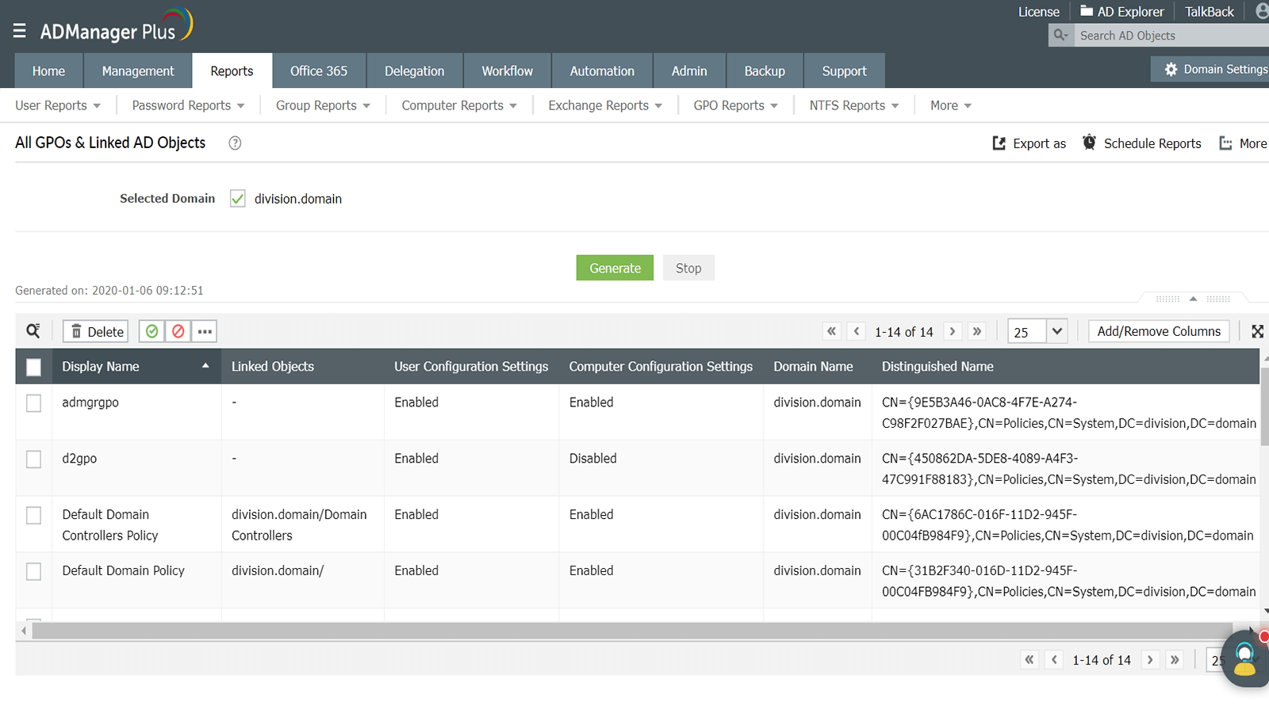
Task: Switch to the Automation tab
Action: (x=602, y=71)
